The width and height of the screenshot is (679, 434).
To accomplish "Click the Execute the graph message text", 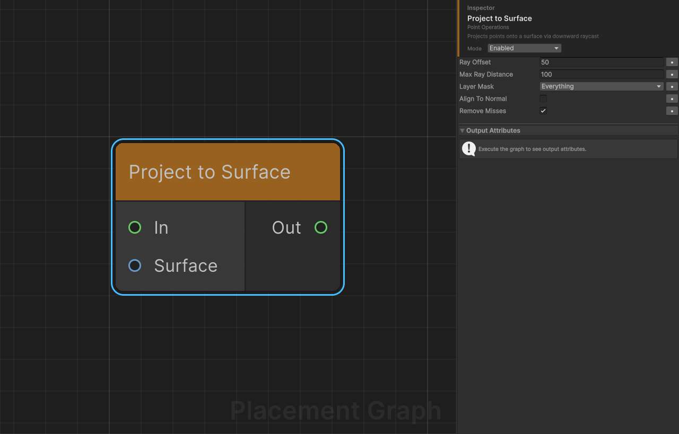I will 532,149.
